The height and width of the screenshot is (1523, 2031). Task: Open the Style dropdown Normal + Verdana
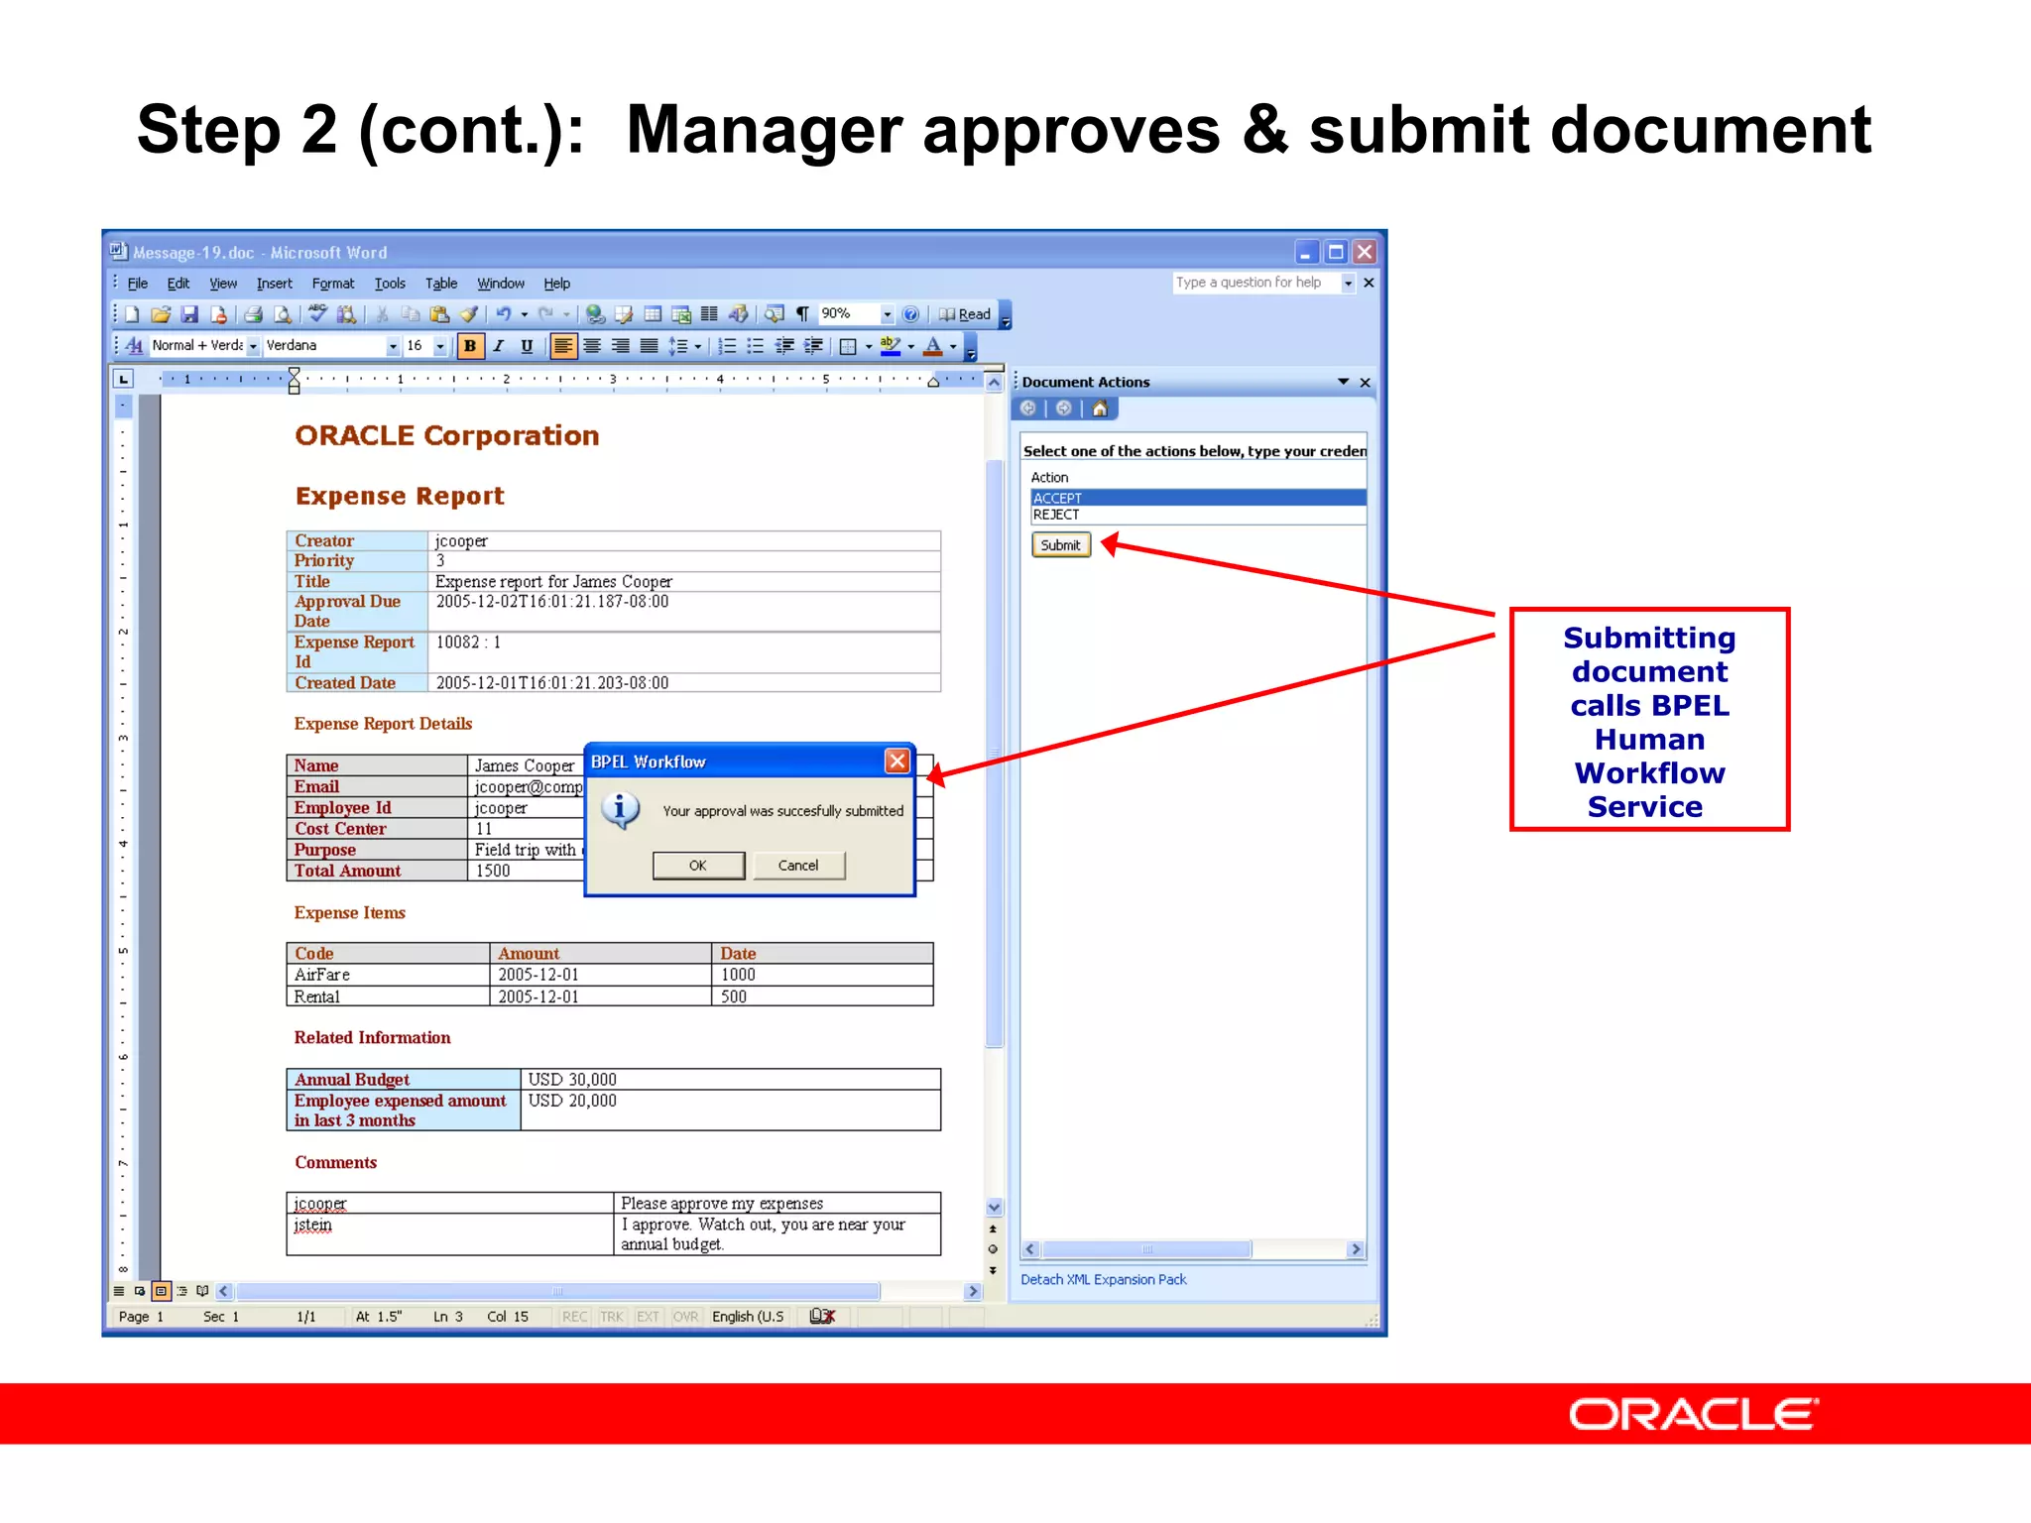(253, 346)
